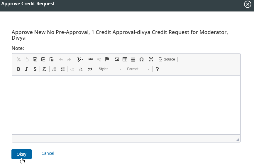Click inside the Note text area
This screenshot has height=168, width=254.
pyautogui.click(x=126, y=104)
